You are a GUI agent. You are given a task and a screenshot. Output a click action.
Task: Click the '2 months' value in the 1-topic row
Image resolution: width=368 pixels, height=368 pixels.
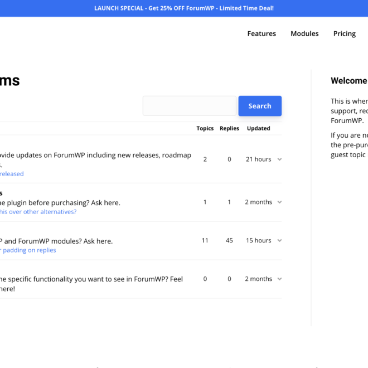(258, 202)
